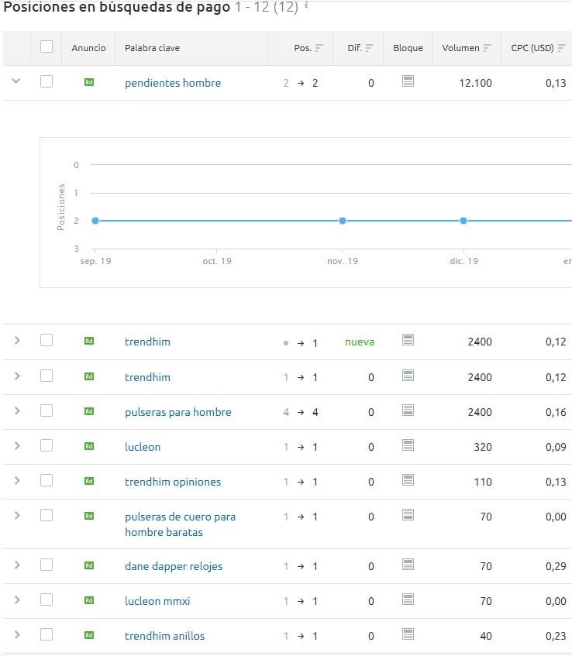The image size is (572, 656).
Task: Open the SERP block icon for pendientes hombre
Action: click(x=408, y=81)
